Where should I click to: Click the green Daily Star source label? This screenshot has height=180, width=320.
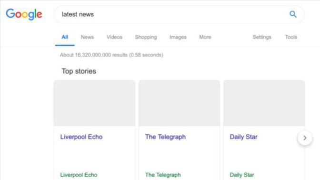[x=242, y=175]
